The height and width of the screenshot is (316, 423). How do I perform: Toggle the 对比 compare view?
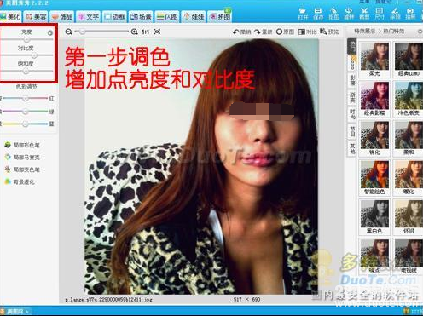(307, 32)
